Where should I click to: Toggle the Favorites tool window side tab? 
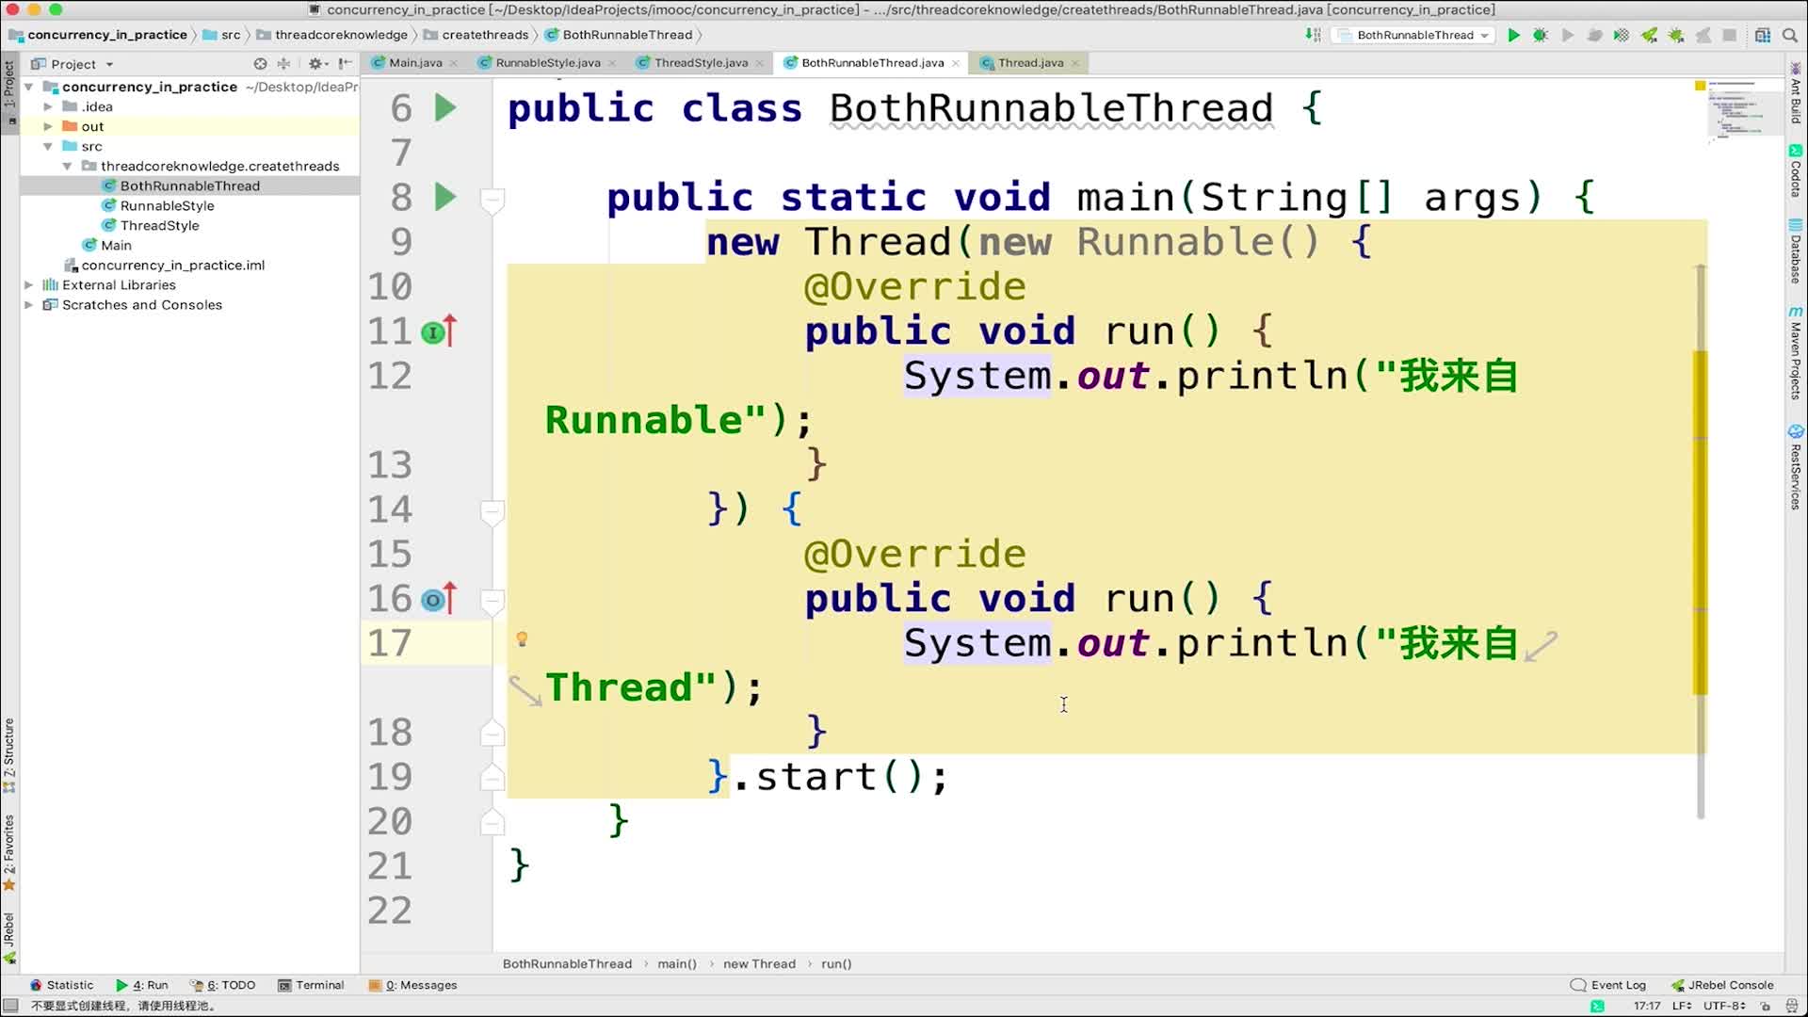click(9, 846)
